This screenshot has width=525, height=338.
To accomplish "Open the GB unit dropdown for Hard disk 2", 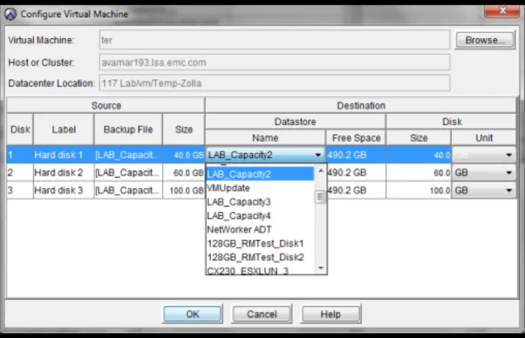I will [x=508, y=173].
